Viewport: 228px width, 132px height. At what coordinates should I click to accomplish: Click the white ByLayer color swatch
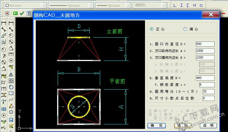7,5
